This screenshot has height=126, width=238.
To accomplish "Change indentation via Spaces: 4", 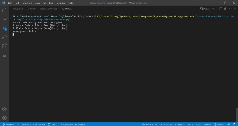I will [180, 125].
